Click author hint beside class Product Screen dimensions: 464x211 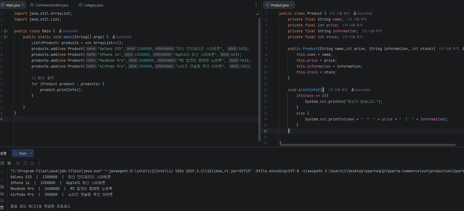363,13
